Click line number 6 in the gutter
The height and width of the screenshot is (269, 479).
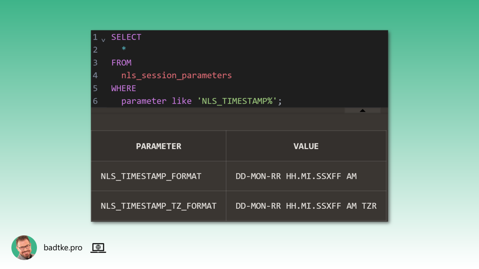pos(95,101)
